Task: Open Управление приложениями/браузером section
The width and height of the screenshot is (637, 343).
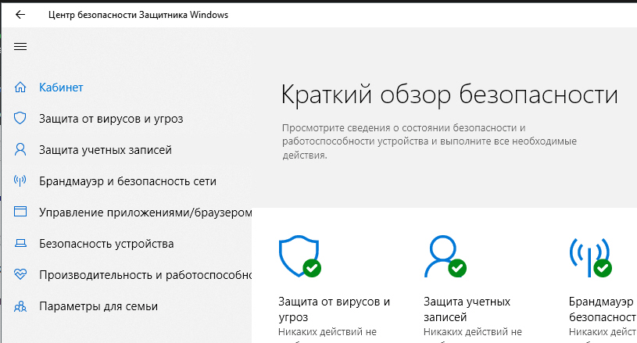Action: (x=145, y=213)
